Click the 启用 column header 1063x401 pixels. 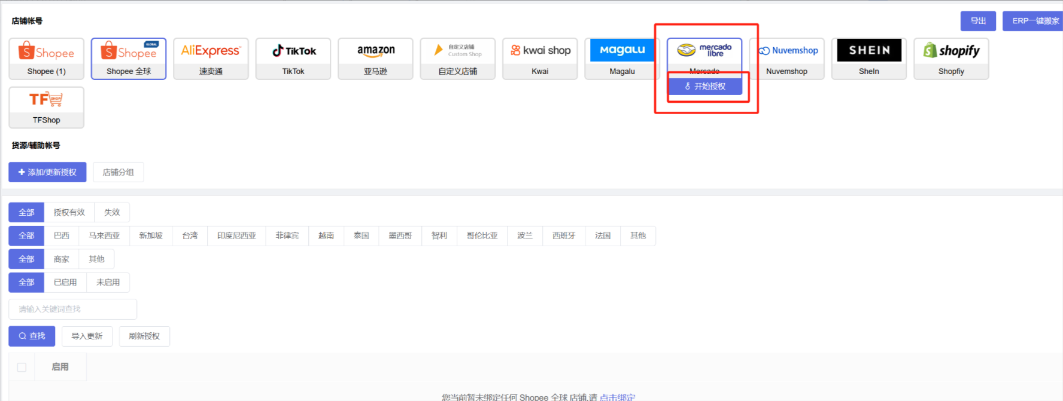coord(60,367)
